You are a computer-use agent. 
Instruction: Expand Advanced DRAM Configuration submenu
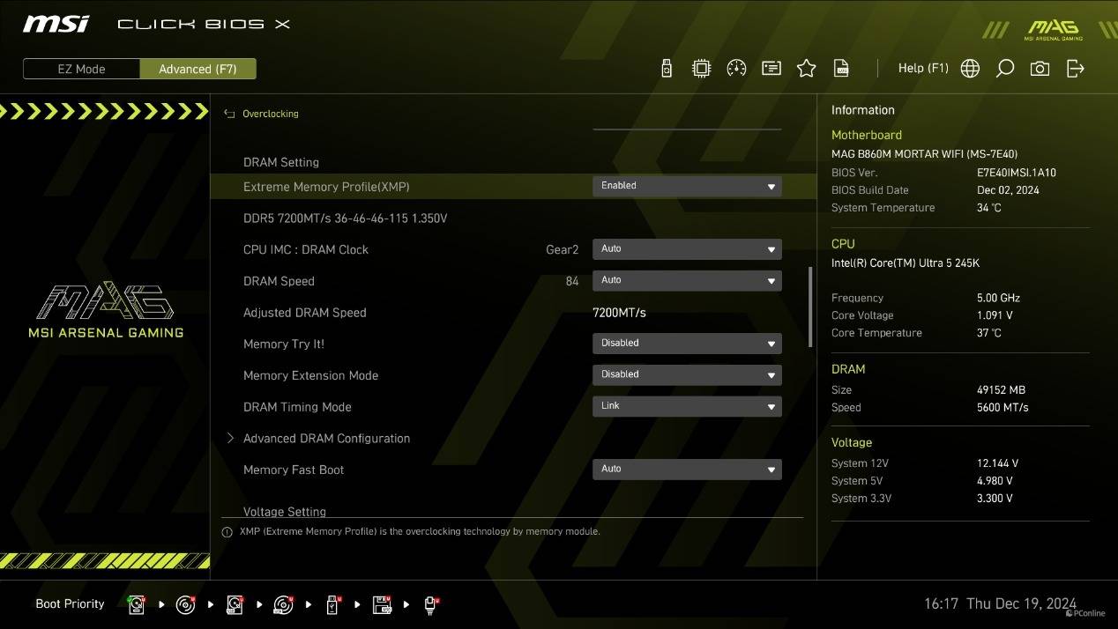pyautogui.click(x=326, y=439)
